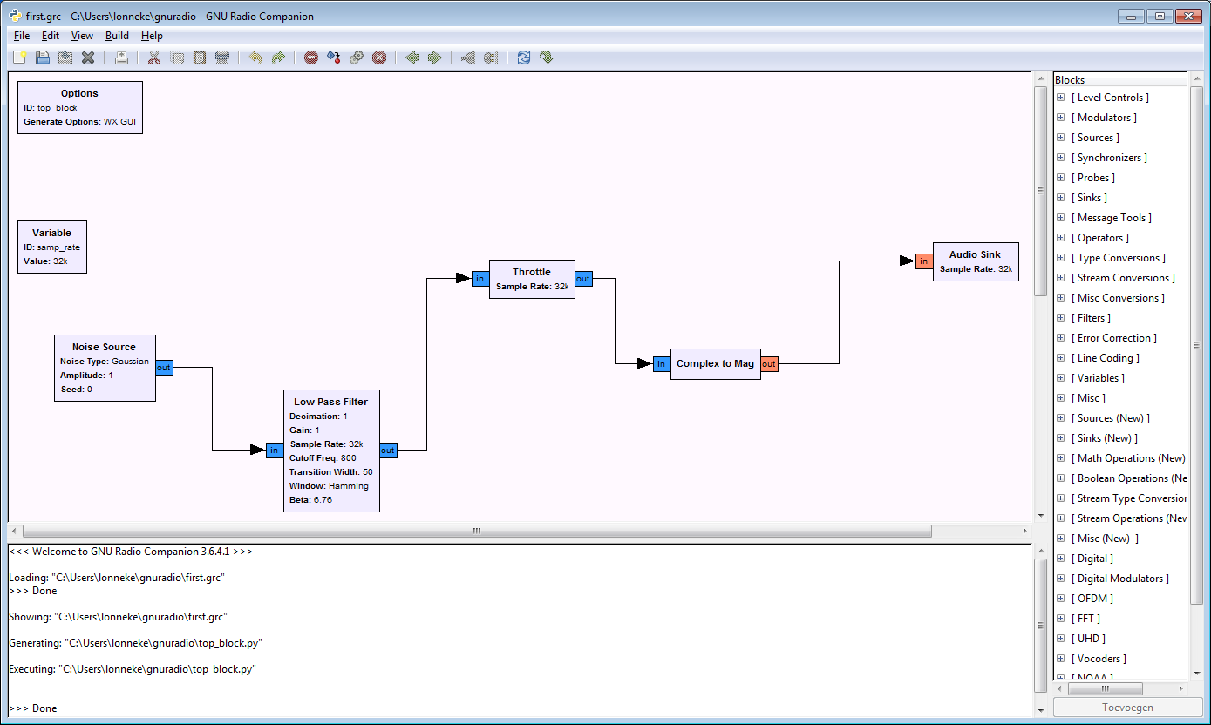Reload the blocks tree
The image size is (1211, 725).
click(x=522, y=58)
